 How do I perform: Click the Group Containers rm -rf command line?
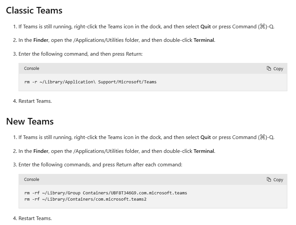106,193
